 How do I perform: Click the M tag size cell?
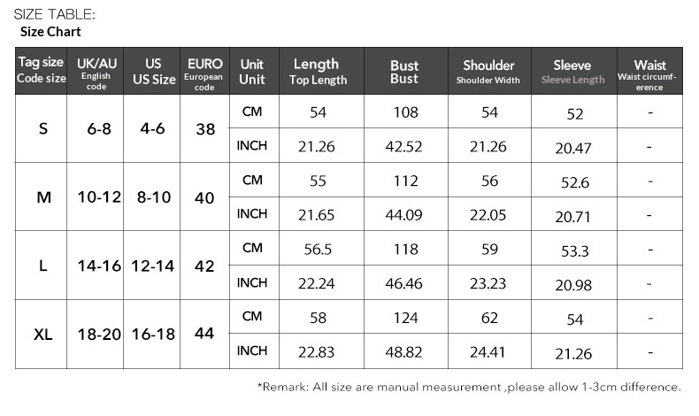[42, 197]
